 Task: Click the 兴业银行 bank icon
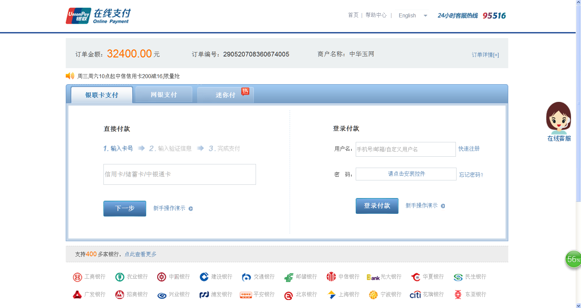click(x=162, y=295)
